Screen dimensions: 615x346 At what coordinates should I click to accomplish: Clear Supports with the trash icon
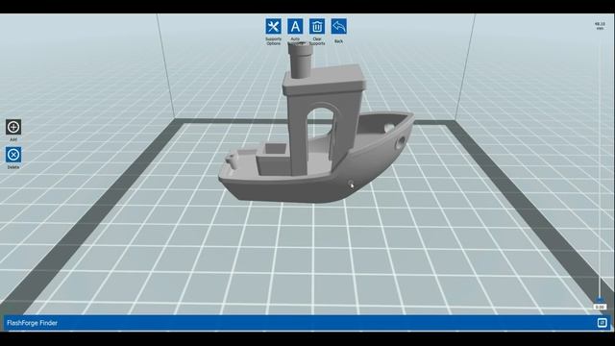tap(317, 27)
